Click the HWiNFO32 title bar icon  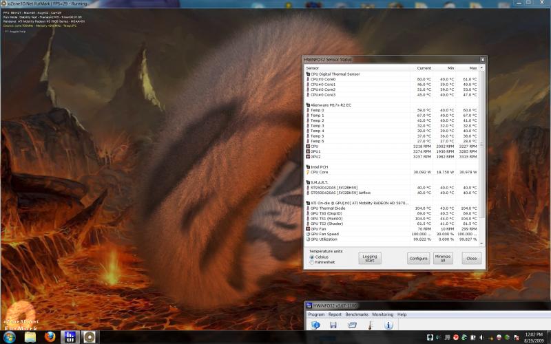pyautogui.click(x=309, y=305)
